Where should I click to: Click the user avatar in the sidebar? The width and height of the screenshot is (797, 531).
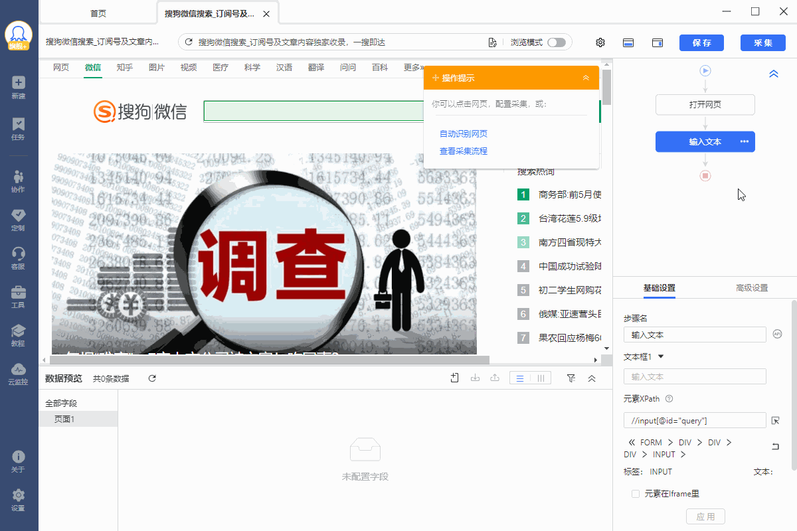click(19, 36)
